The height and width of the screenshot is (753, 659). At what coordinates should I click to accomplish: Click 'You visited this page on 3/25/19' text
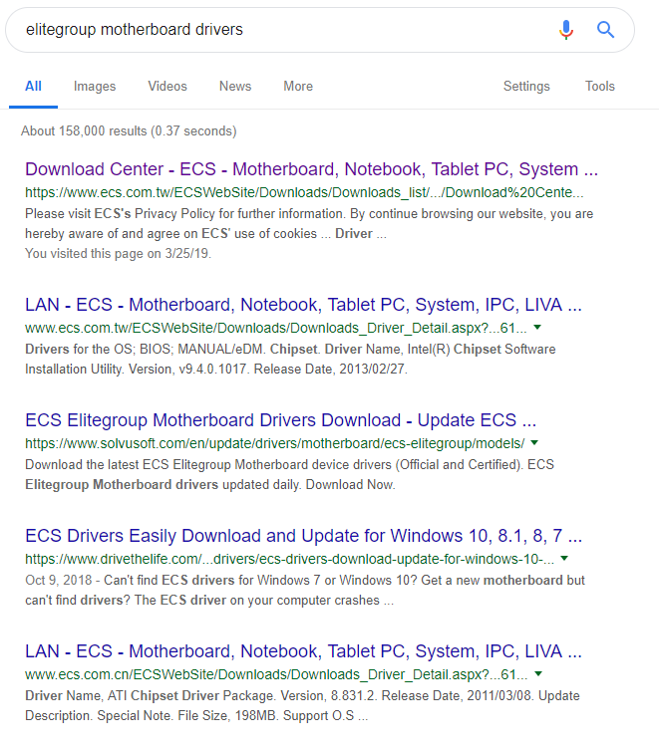click(119, 254)
